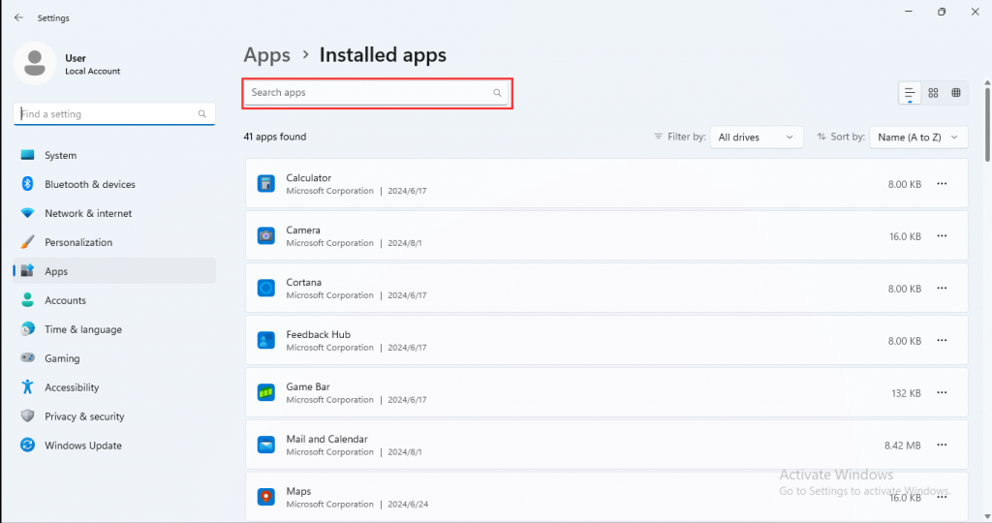
Task: Click the back arrow in Settings title bar
Action: tap(18, 17)
